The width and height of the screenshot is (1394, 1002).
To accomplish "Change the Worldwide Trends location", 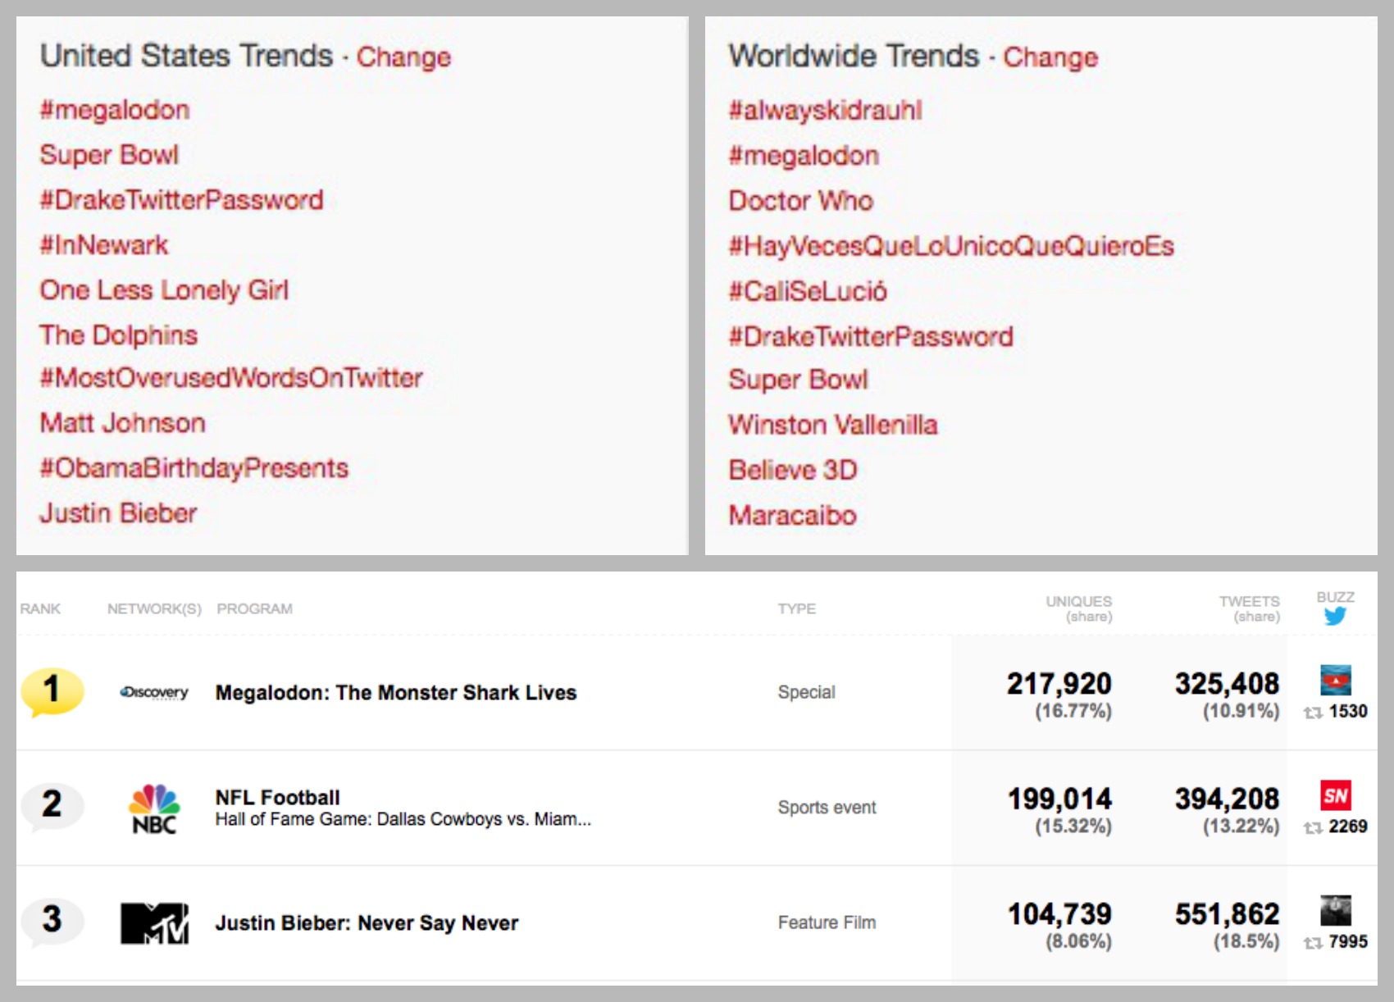I will point(1050,57).
